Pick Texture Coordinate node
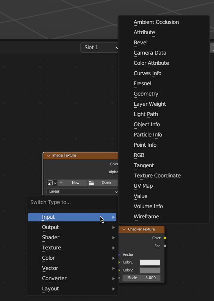The width and height of the screenshot is (214, 301). click(x=164, y=176)
